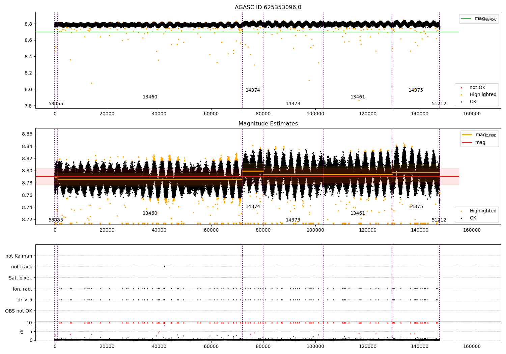Click the 8.2 tick on top plot's y-axis
This screenshot has height=354, width=506.
point(28,73)
